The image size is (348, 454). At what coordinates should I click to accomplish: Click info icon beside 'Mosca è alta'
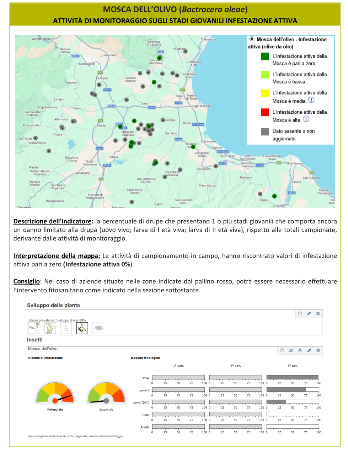pyautogui.click(x=306, y=119)
